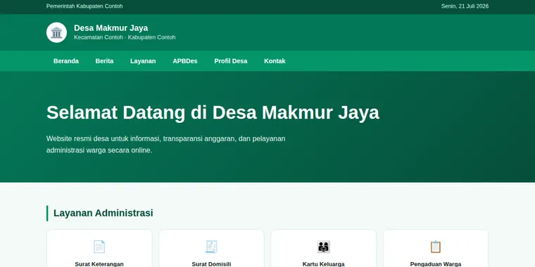Open the Kartu Keluarga service card
Image resolution: width=535 pixels, height=267 pixels.
[x=323, y=248]
